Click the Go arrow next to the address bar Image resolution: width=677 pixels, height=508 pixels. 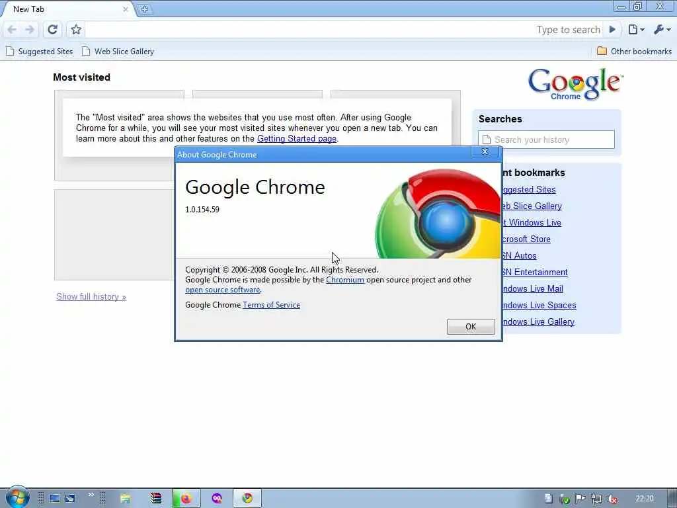(612, 29)
